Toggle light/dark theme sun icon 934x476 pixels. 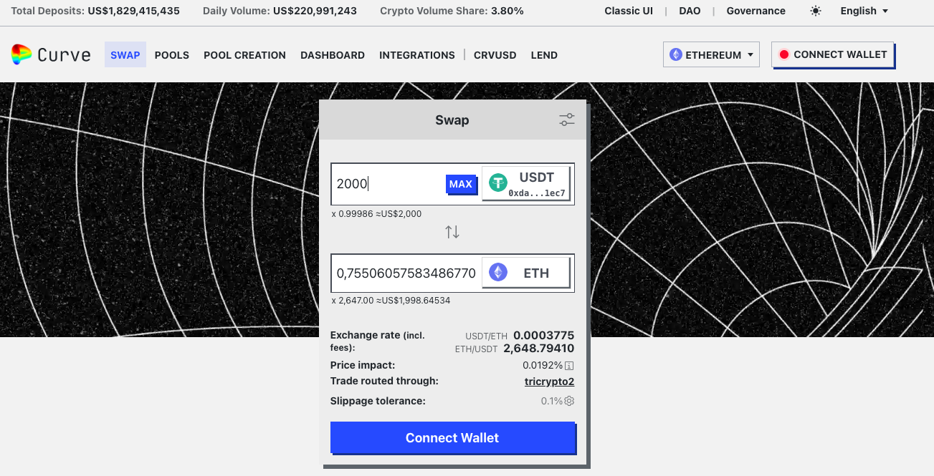click(x=815, y=11)
